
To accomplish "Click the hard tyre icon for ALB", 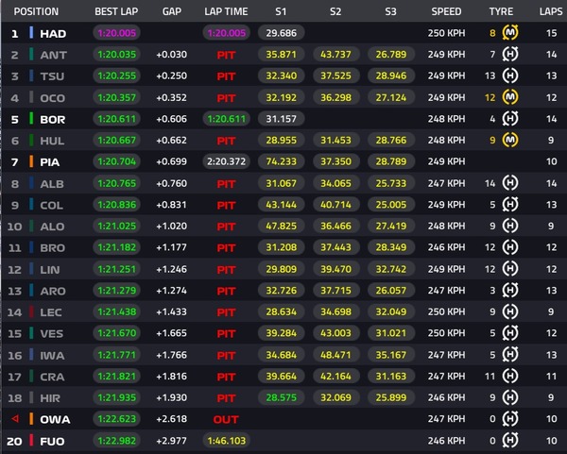I will pyautogui.click(x=511, y=183).
